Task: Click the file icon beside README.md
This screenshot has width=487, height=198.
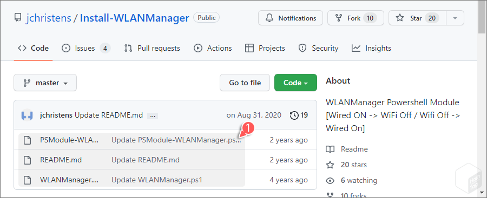Action: pyautogui.click(x=28, y=160)
